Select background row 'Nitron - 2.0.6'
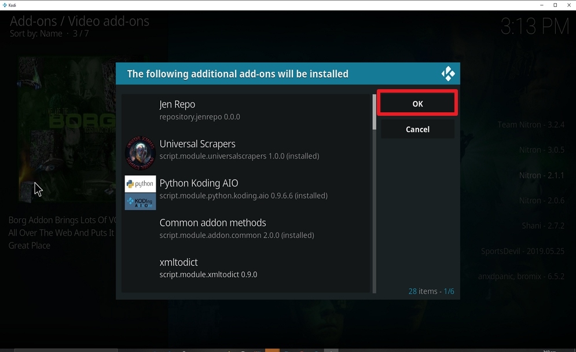576x352 pixels. 541,201
